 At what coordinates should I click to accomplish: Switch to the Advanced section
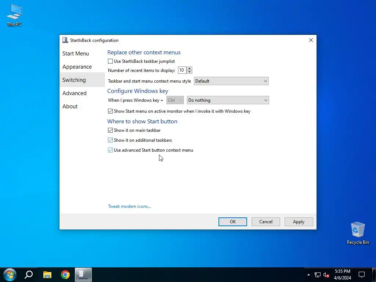(82, 93)
